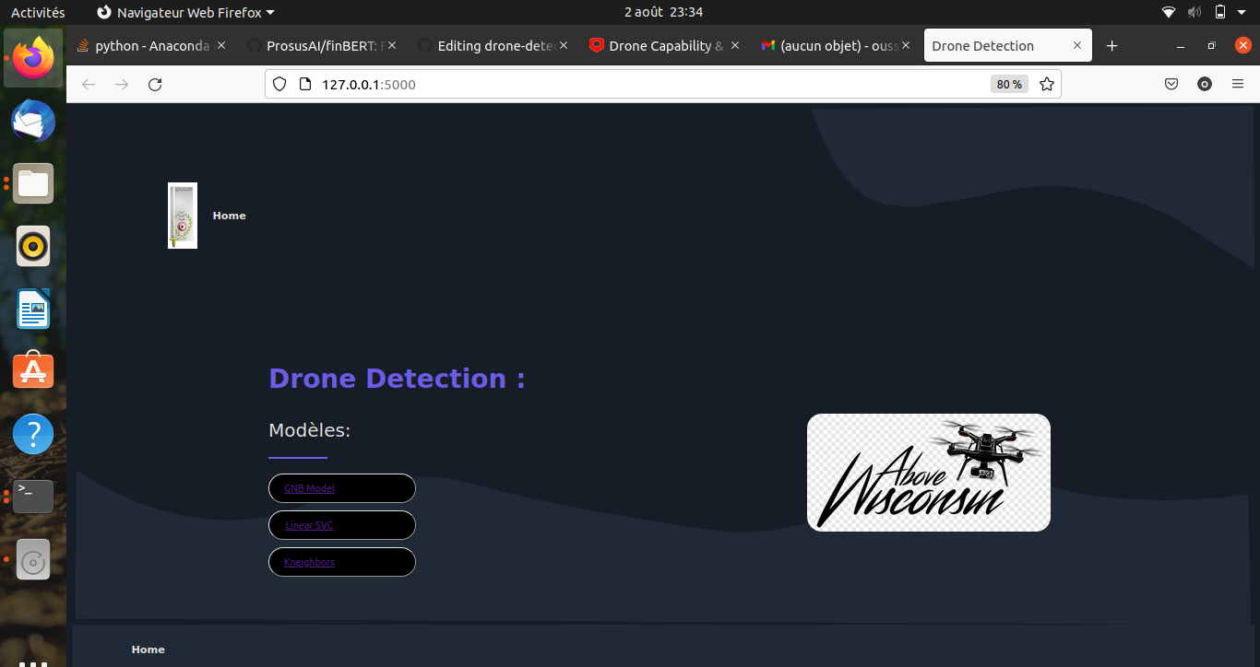Close the ProsusAI/finBERT tab
Viewport: 1260px width, 667px height.
(392, 45)
